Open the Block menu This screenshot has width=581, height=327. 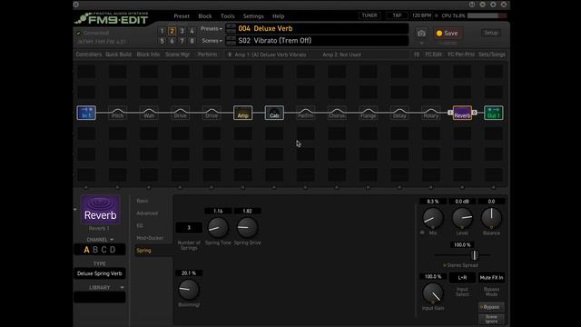205,16
